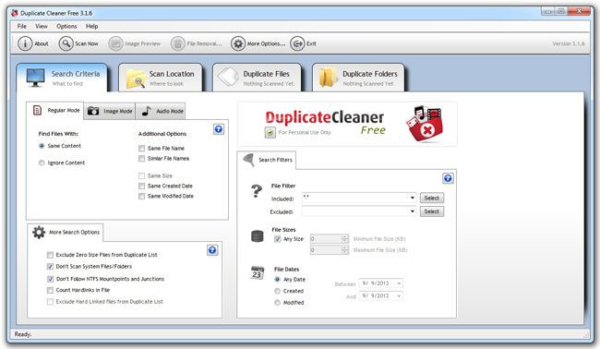Switch to the Duplicate Files tab
The width and height of the screenshot is (600, 349).
[257, 78]
